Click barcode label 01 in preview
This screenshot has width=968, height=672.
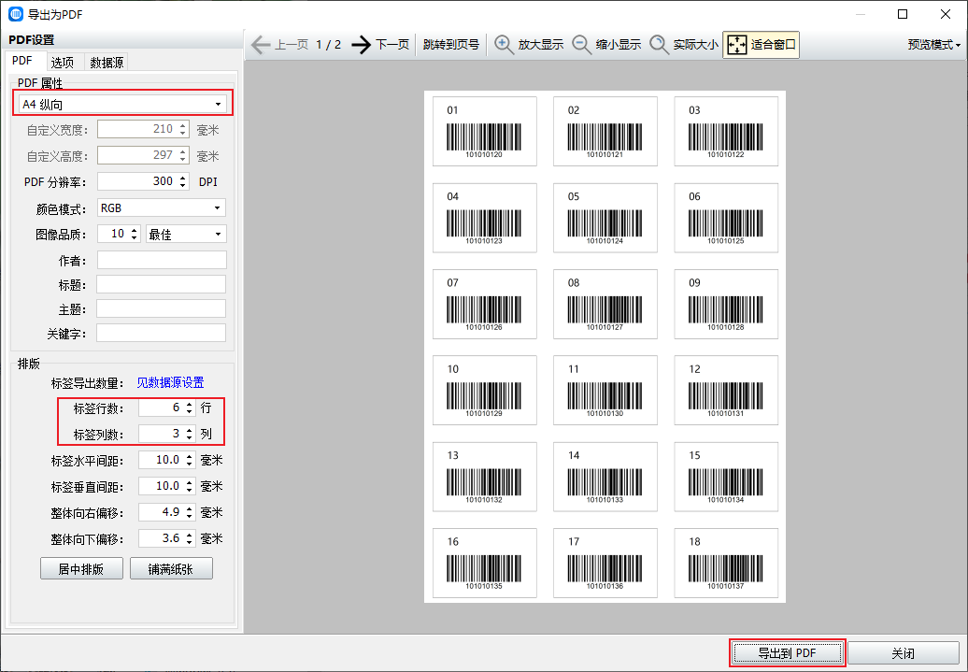(485, 131)
